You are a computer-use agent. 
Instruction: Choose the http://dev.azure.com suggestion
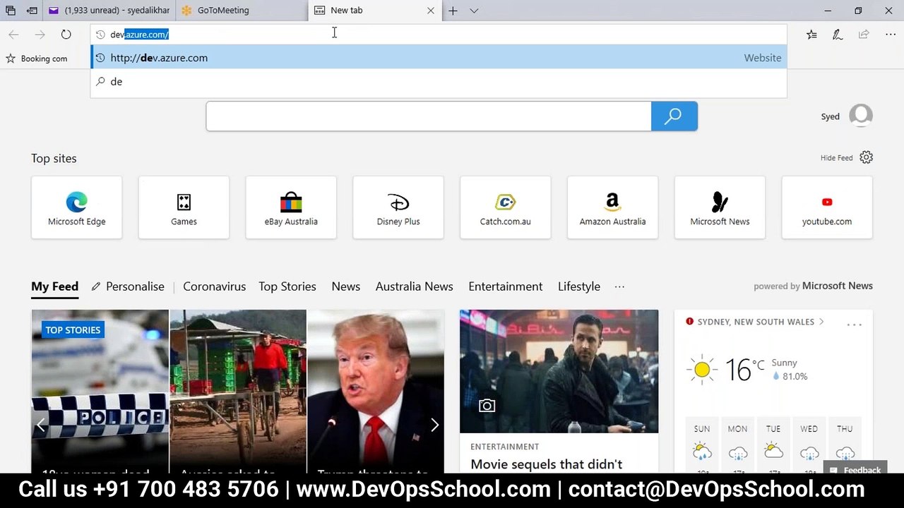(439, 58)
